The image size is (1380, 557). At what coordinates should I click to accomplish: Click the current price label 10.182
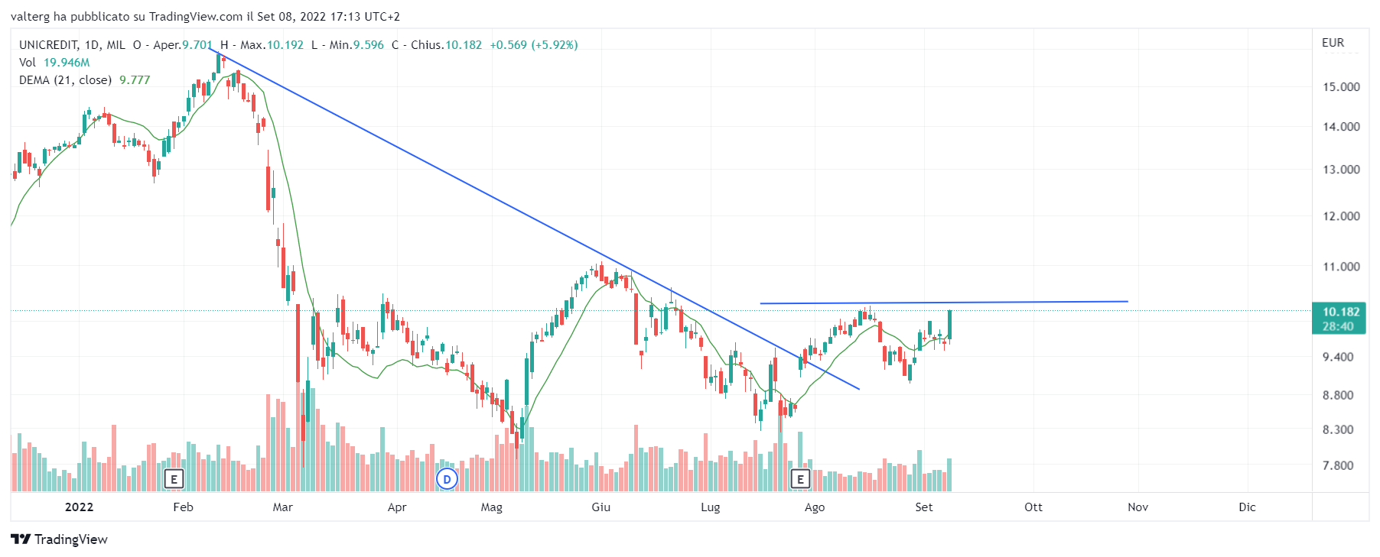coord(1341,312)
